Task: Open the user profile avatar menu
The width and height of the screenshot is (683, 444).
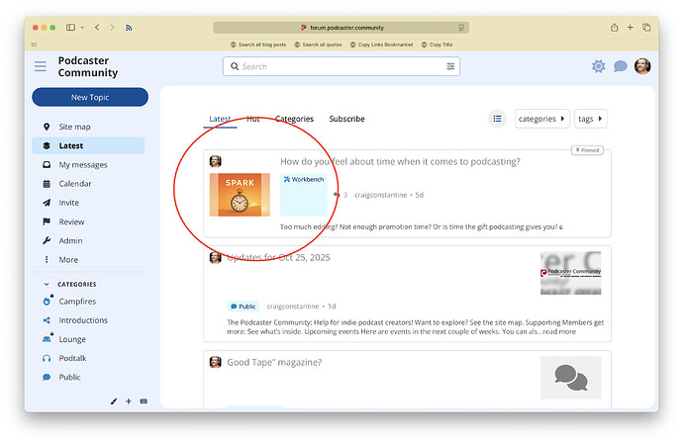Action: click(642, 66)
